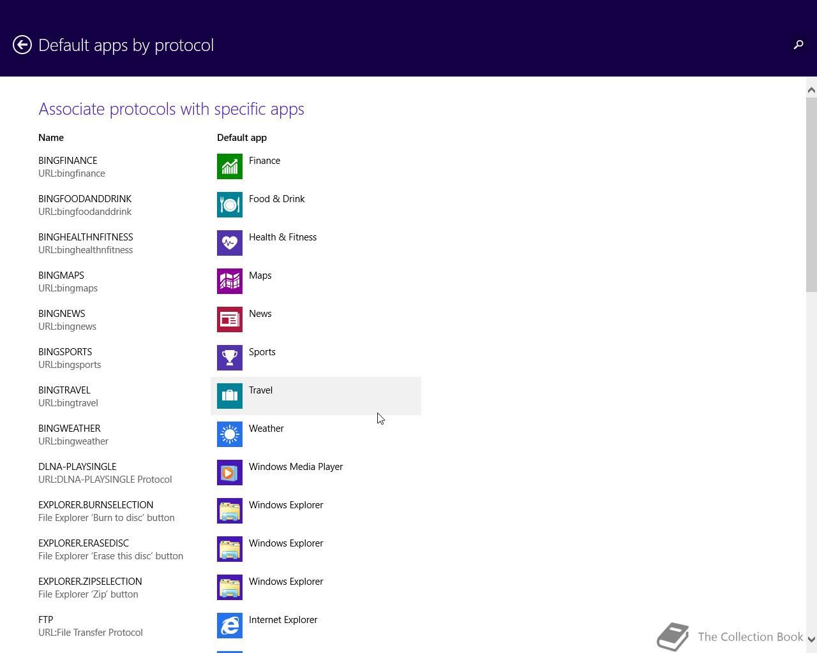
Task: Open search with the magnifier icon
Action: [798, 45]
